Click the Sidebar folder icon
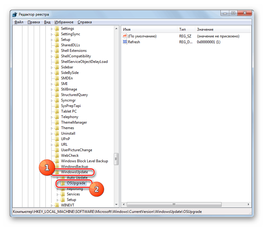Screen dimensions: 264x227 click(x=57, y=67)
